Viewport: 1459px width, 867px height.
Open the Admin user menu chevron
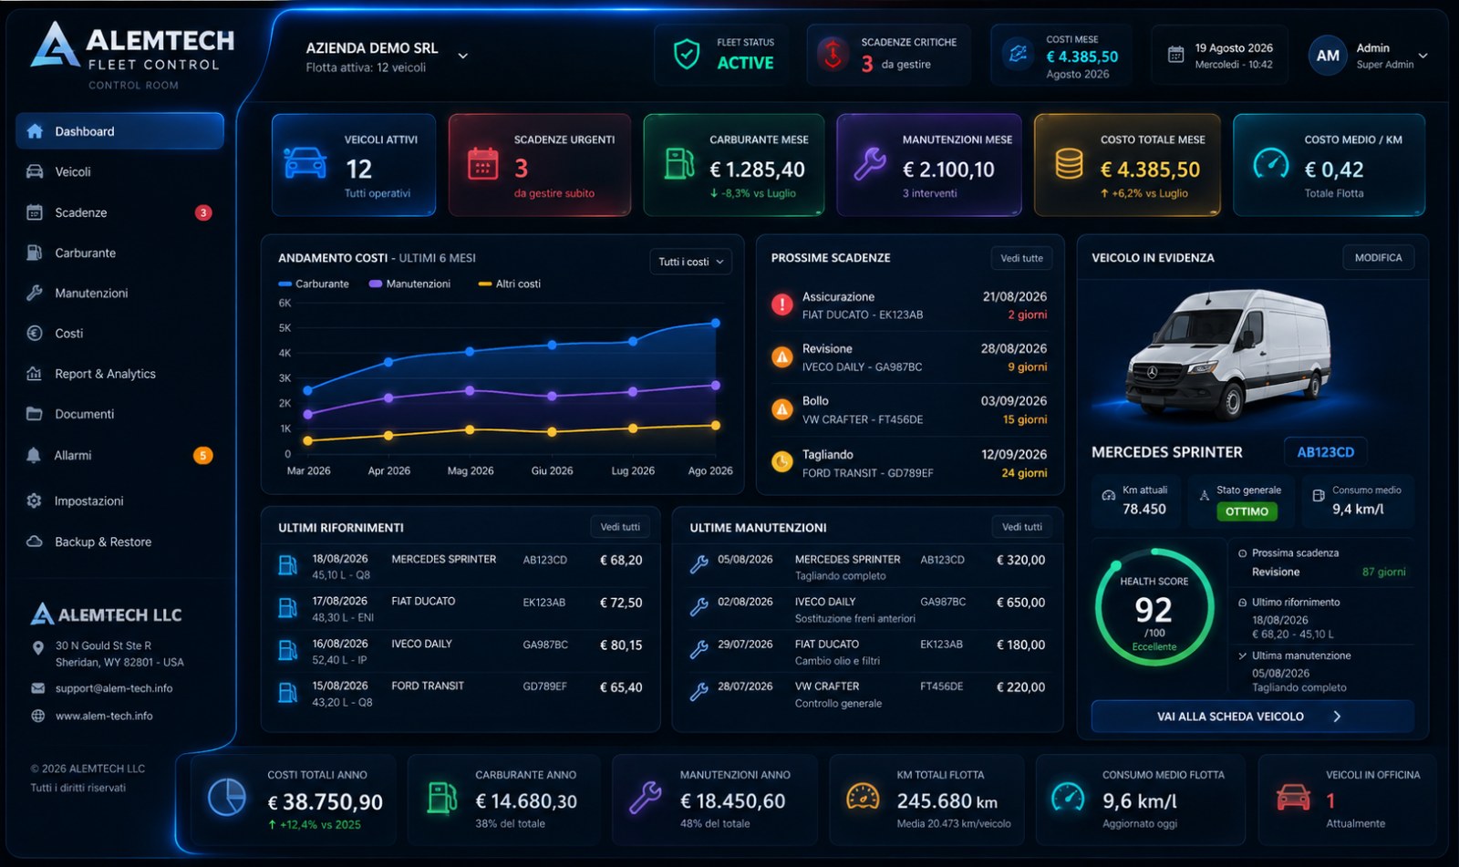pos(1423,56)
